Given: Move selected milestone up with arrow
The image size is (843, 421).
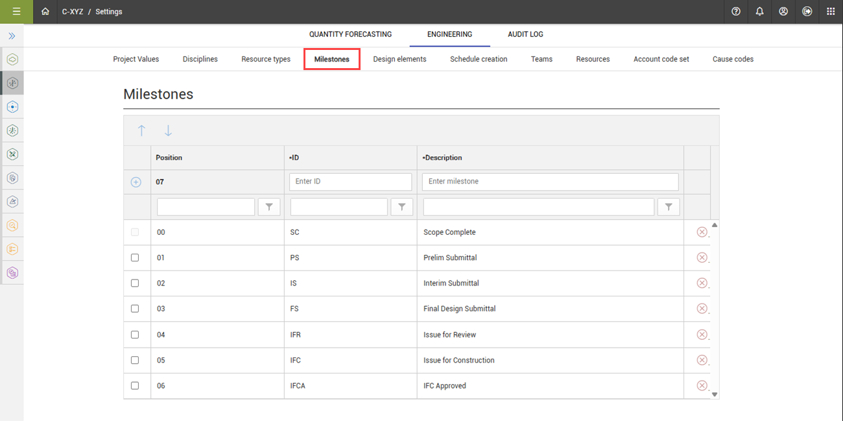Looking at the screenshot, I should (x=141, y=130).
